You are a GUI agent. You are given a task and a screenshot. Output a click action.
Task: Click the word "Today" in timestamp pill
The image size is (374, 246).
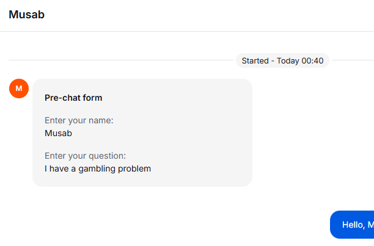[x=288, y=61]
